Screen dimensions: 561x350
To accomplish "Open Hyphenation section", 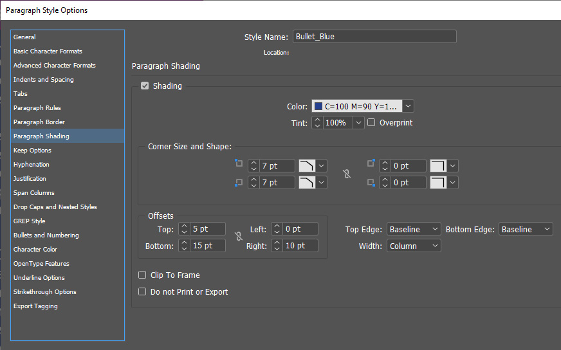I will (68, 164).
